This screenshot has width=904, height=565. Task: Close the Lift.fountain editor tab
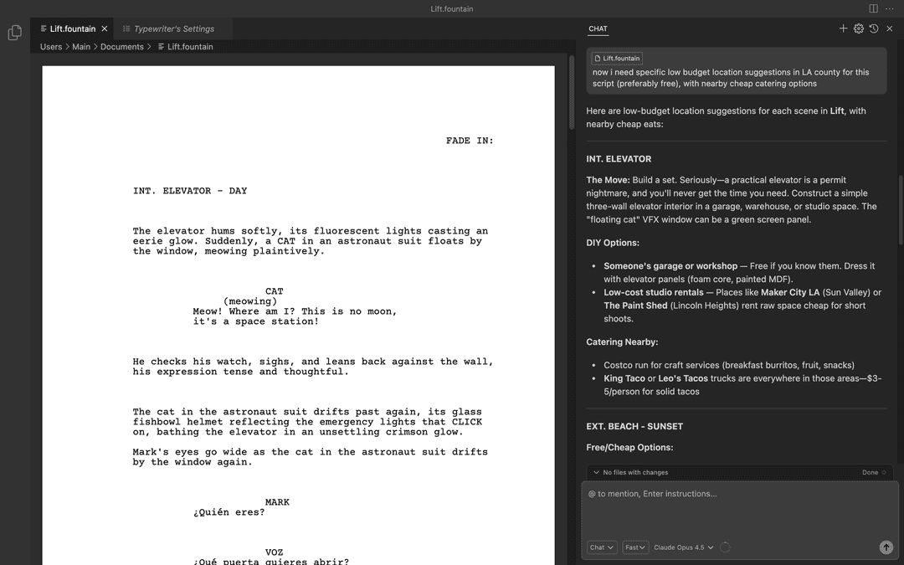tap(104, 27)
